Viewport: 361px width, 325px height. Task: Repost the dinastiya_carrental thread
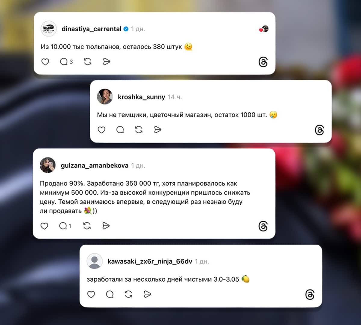[x=88, y=62]
